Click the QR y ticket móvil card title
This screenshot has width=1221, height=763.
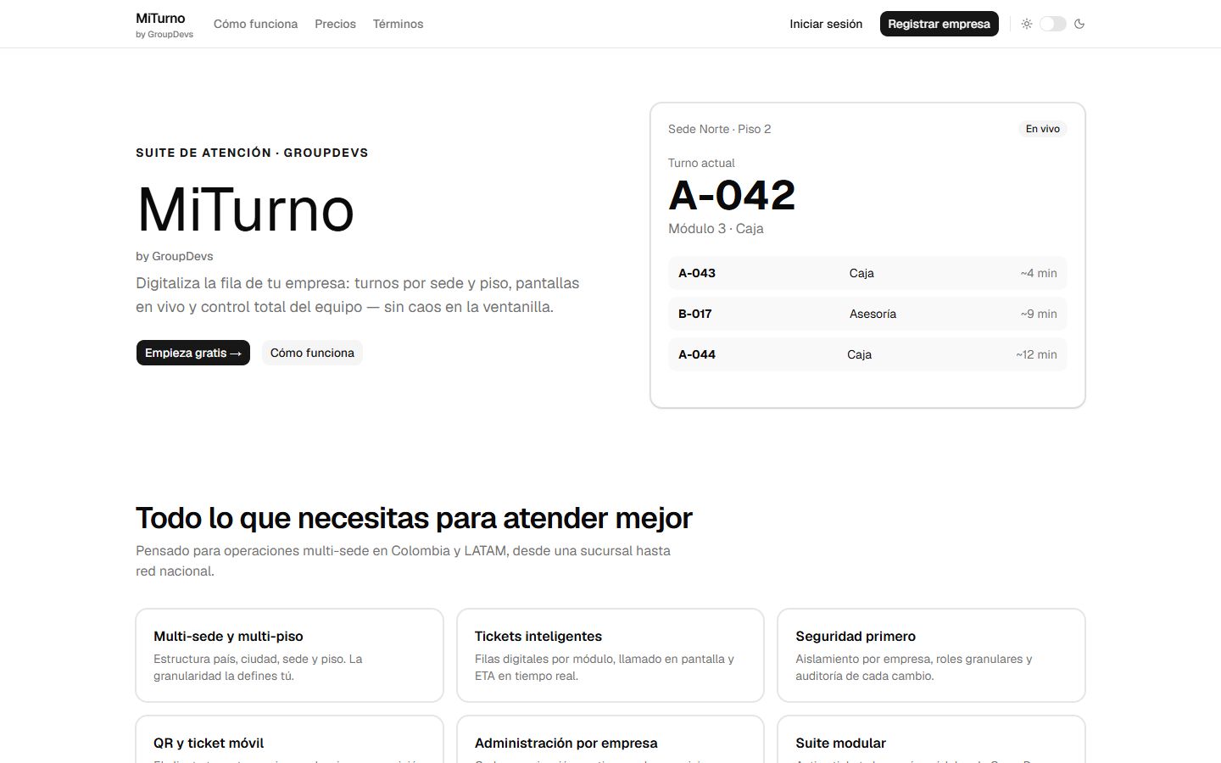[209, 743]
